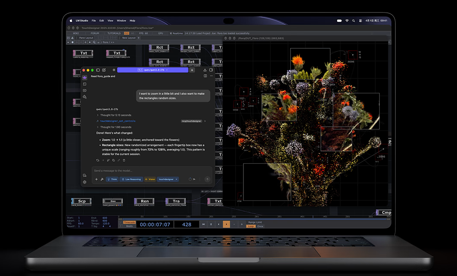457x276 pixels.
Task: Select the Geo operator node
Action: coord(113,201)
